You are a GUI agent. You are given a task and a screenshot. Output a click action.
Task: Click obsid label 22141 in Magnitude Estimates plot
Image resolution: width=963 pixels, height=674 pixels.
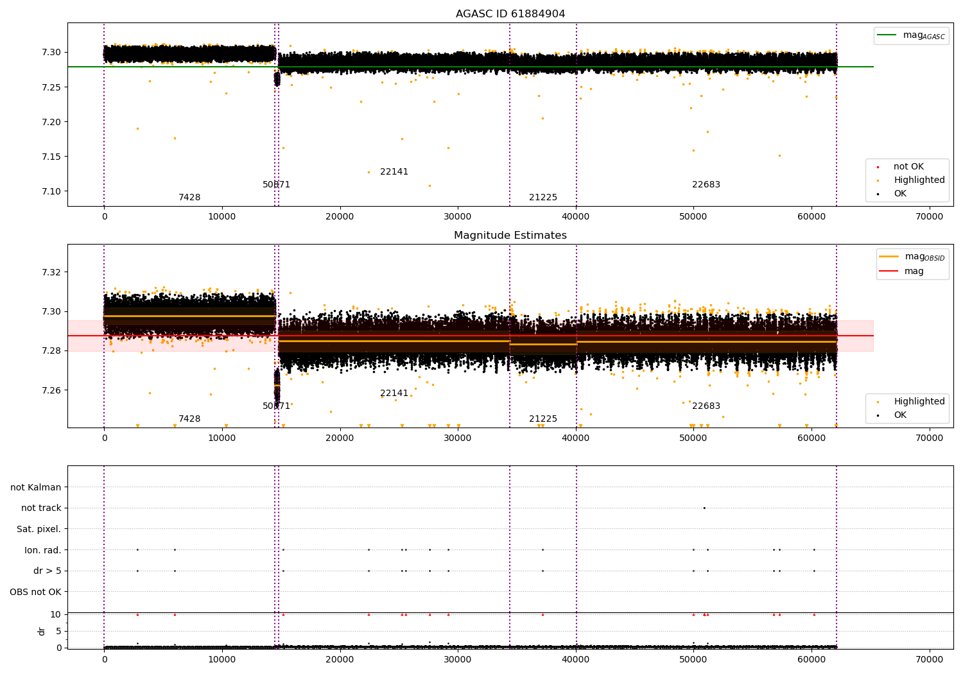click(x=394, y=393)
